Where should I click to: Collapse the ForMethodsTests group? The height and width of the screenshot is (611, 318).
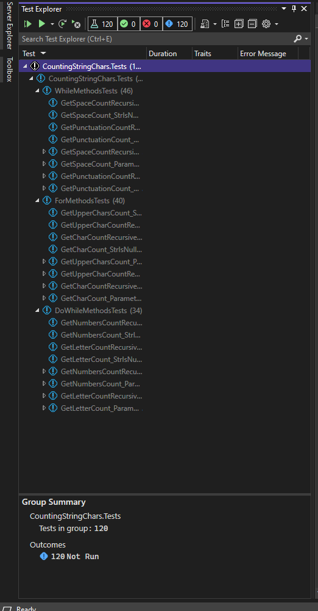point(37,200)
